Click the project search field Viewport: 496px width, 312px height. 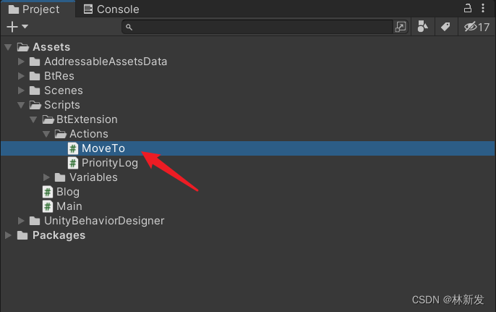tap(257, 27)
